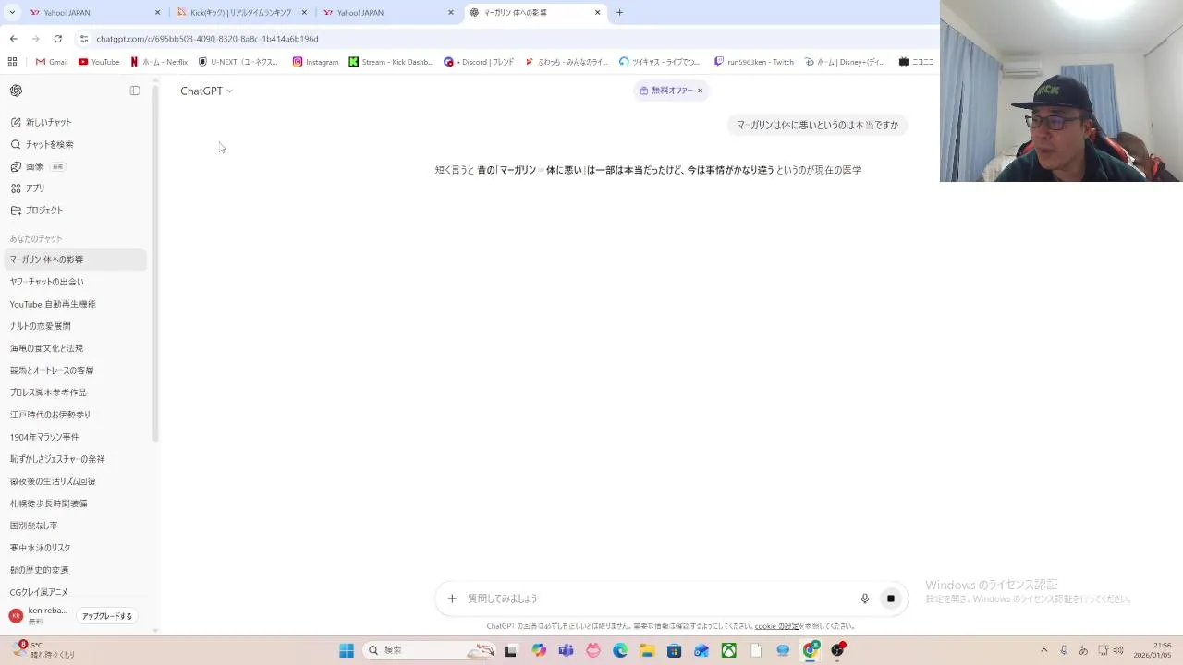Screen dimensions: 1183x665
Task: Open the Gmail bookmark
Action: pyautogui.click(x=52, y=62)
